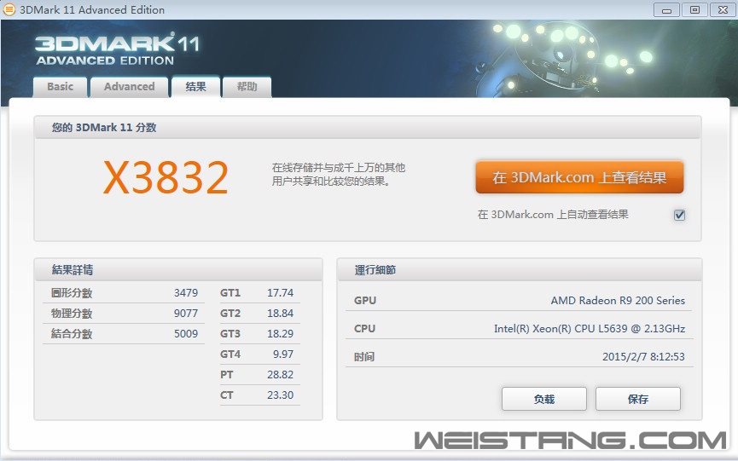Image resolution: width=738 pixels, height=461 pixels.
Task: Open the 帮助 help tab
Action: coord(247,87)
